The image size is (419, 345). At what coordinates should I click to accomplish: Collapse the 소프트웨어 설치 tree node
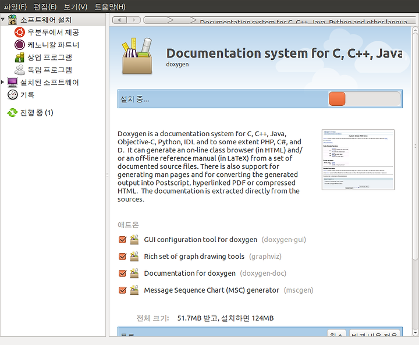[x=3, y=19]
